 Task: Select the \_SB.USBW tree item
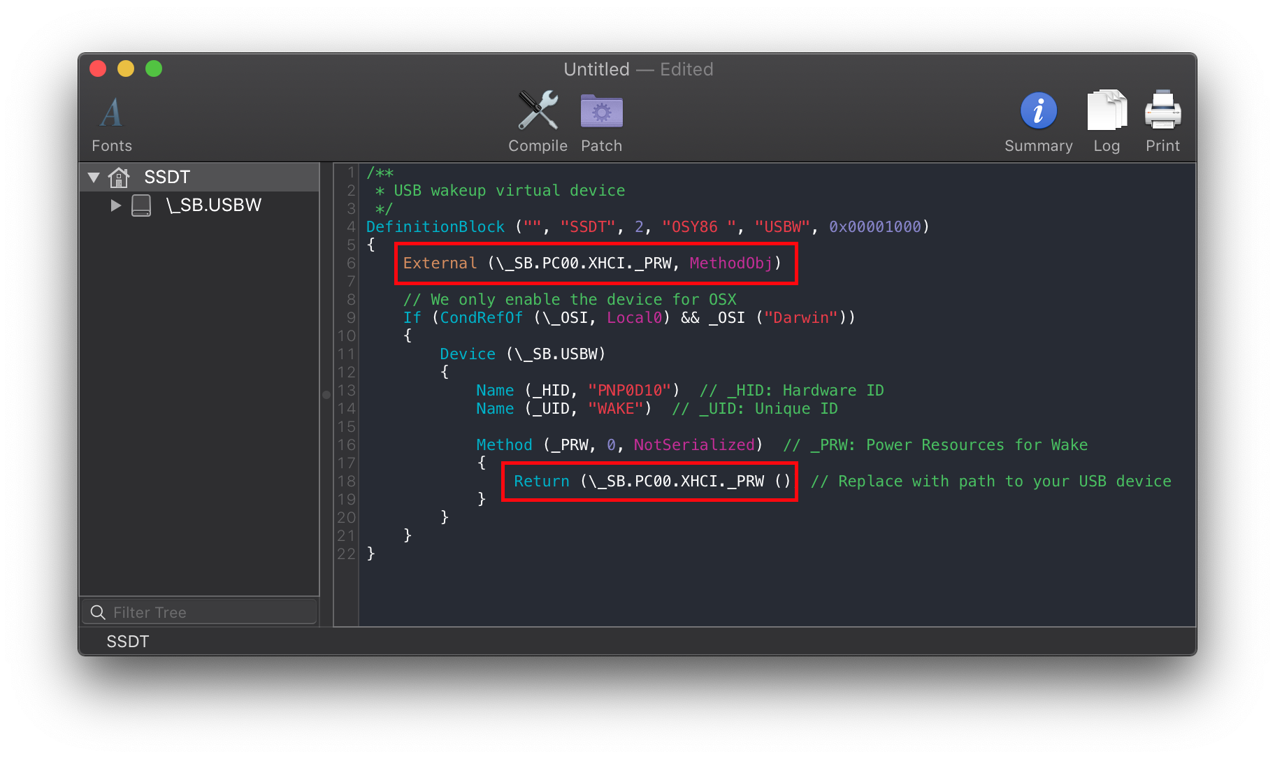(213, 205)
